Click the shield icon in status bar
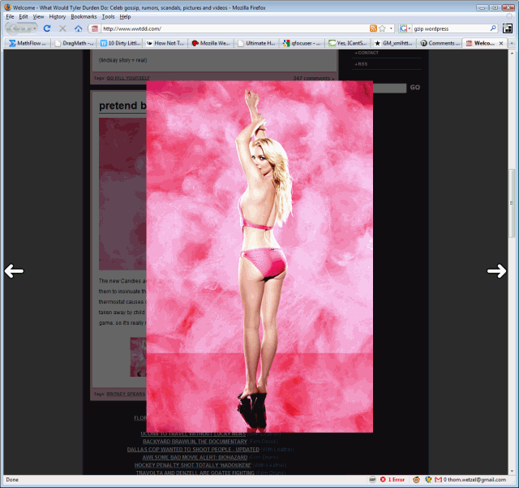The image size is (519, 488). tap(428, 479)
